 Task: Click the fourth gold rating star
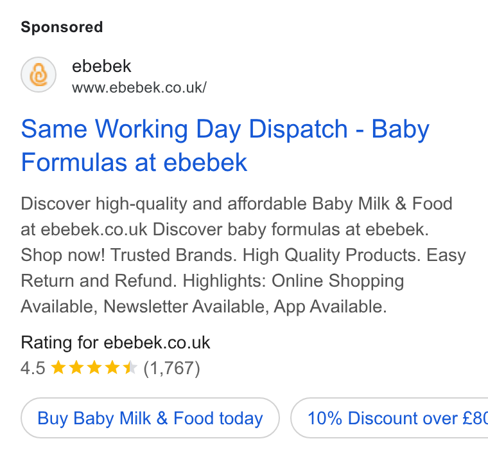click(112, 367)
